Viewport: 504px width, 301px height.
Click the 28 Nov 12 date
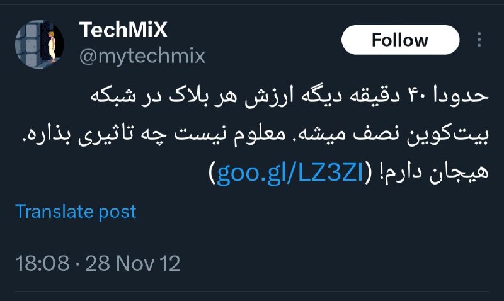(x=132, y=263)
